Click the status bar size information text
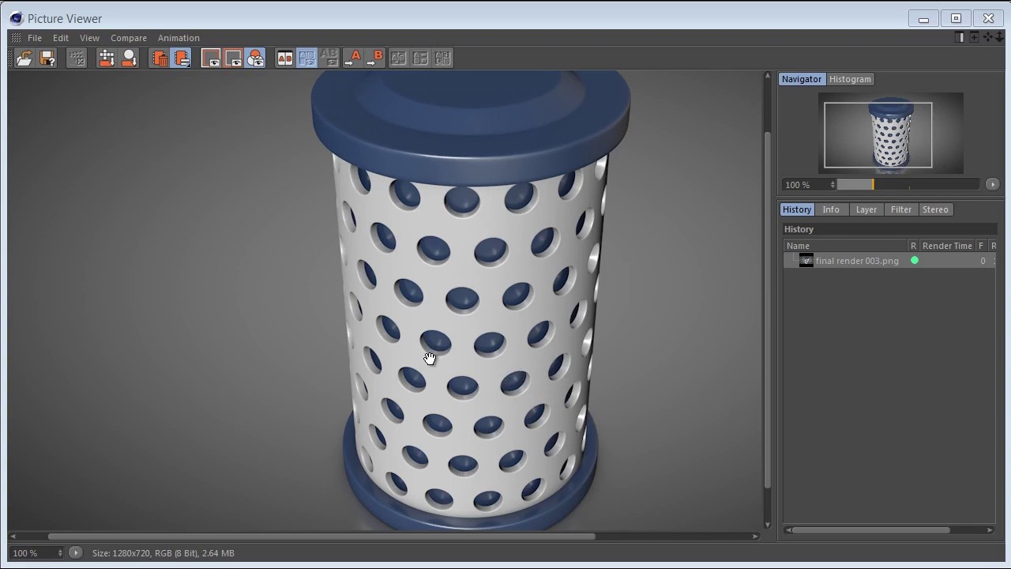The height and width of the screenshot is (569, 1011). (163, 553)
